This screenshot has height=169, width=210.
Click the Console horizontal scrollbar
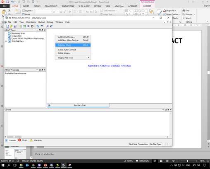[87, 137]
